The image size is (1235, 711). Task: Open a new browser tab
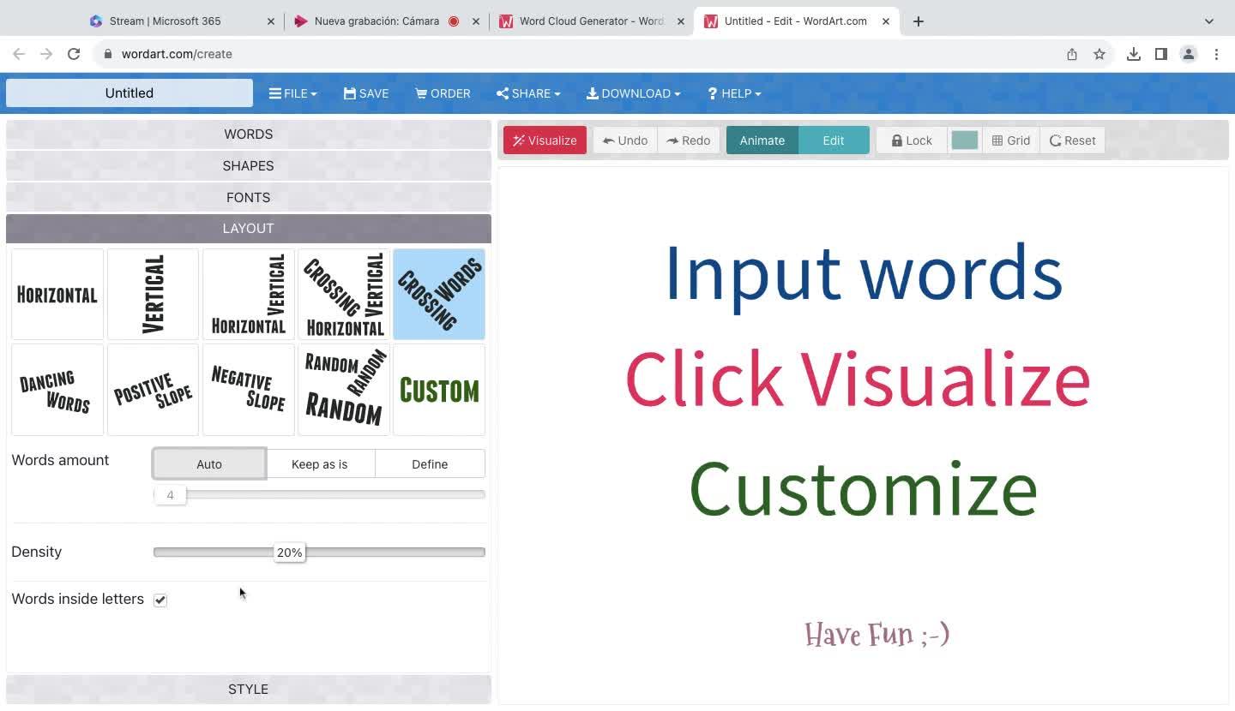[x=919, y=21]
